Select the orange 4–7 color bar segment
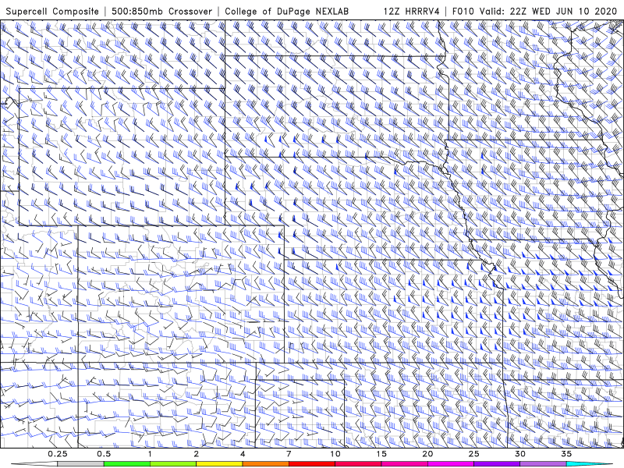 tap(265, 464)
